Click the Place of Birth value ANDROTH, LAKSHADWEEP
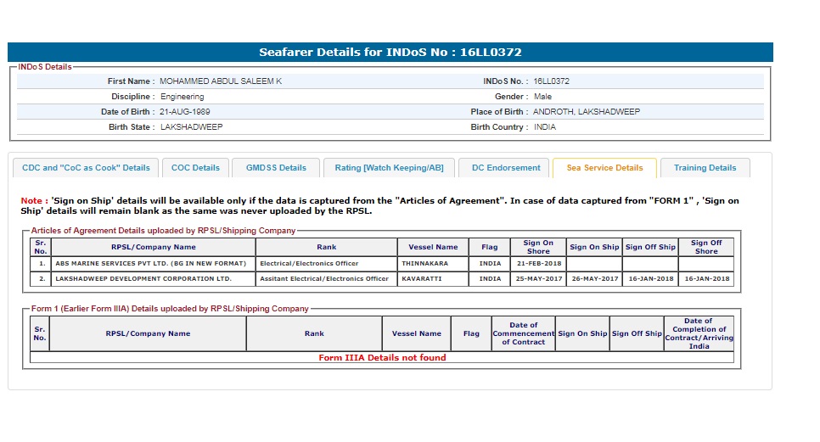 click(587, 112)
